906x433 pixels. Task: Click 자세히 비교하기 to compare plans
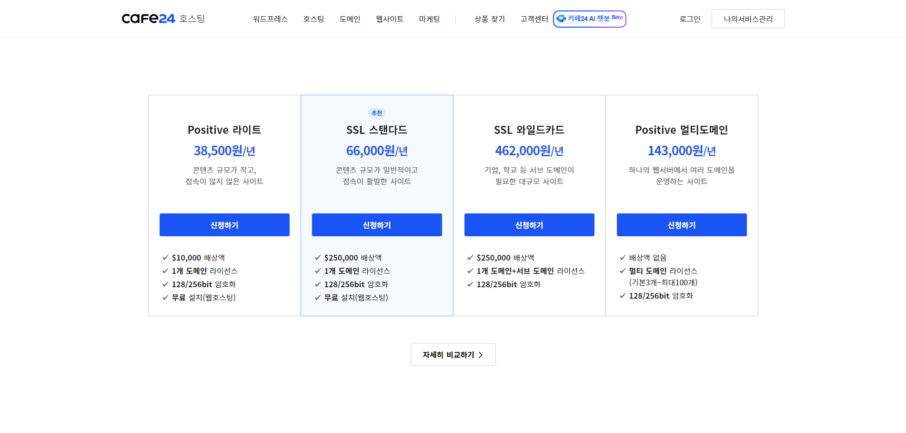click(x=453, y=354)
